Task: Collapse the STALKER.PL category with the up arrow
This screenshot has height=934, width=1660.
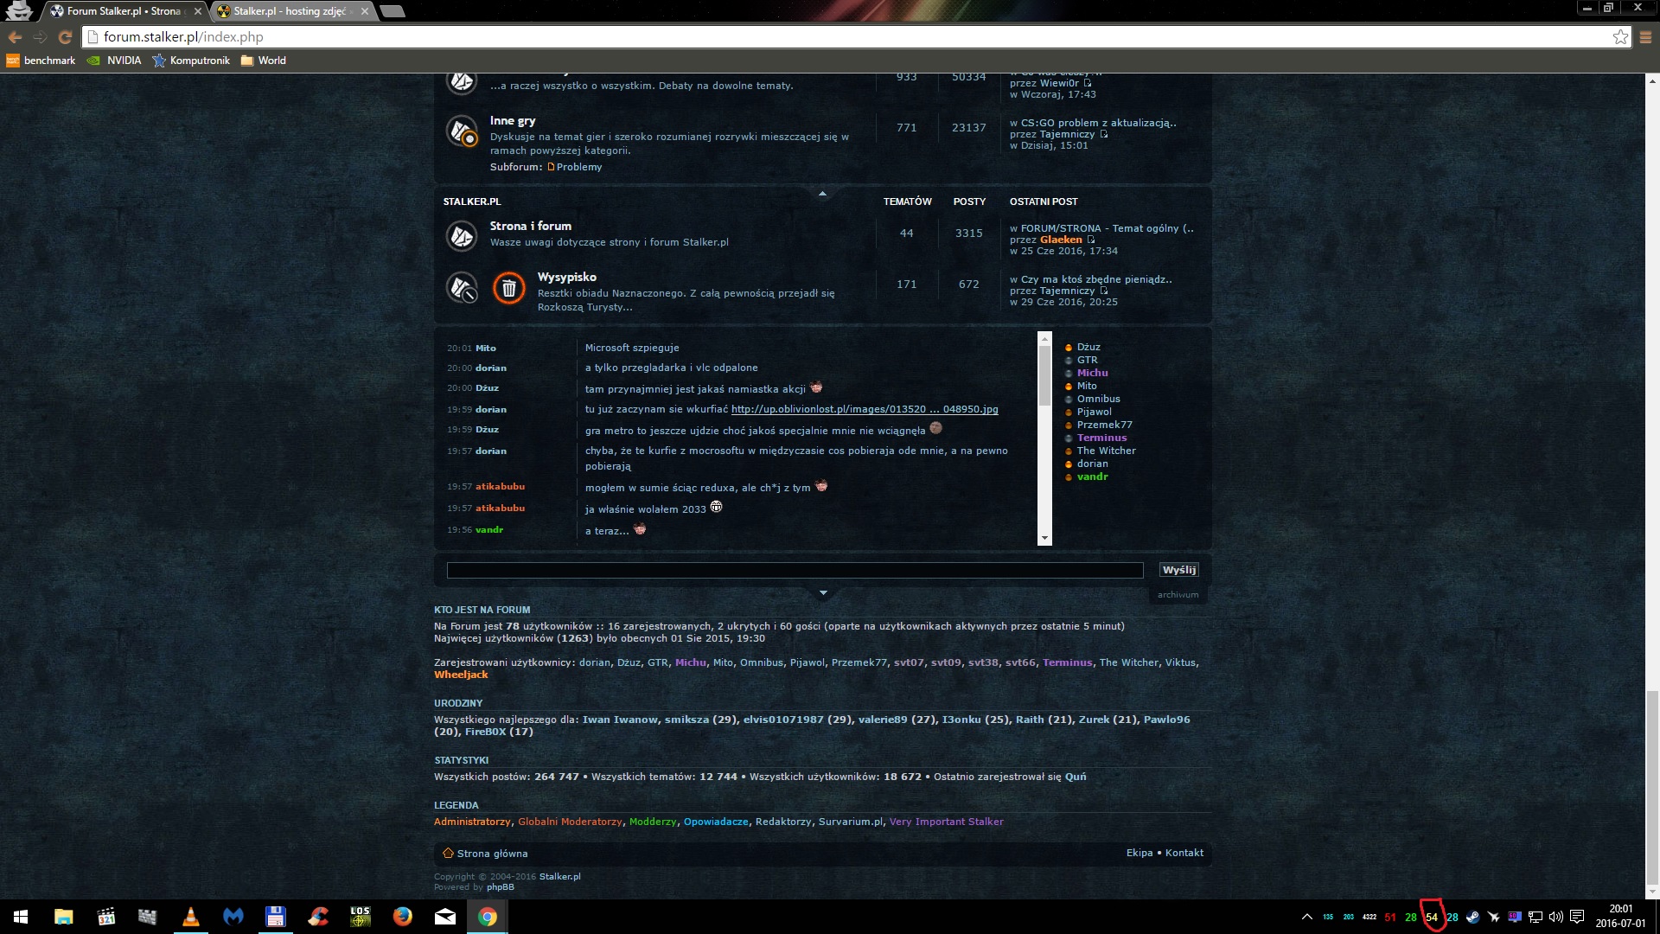Action: pos(822,194)
